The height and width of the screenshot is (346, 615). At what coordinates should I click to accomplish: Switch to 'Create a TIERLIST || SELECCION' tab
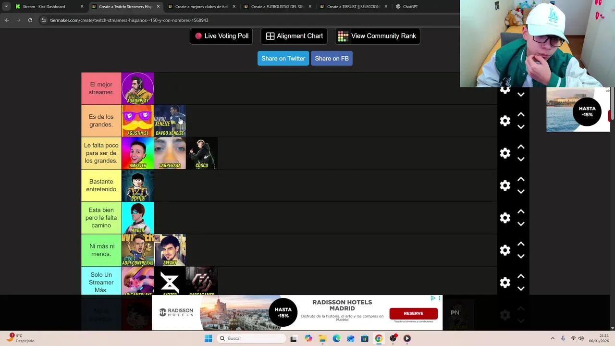click(x=353, y=7)
